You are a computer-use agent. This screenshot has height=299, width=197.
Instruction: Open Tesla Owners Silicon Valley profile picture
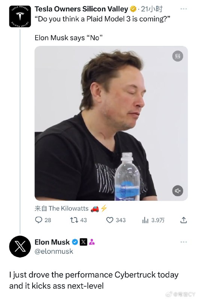click(20, 16)
